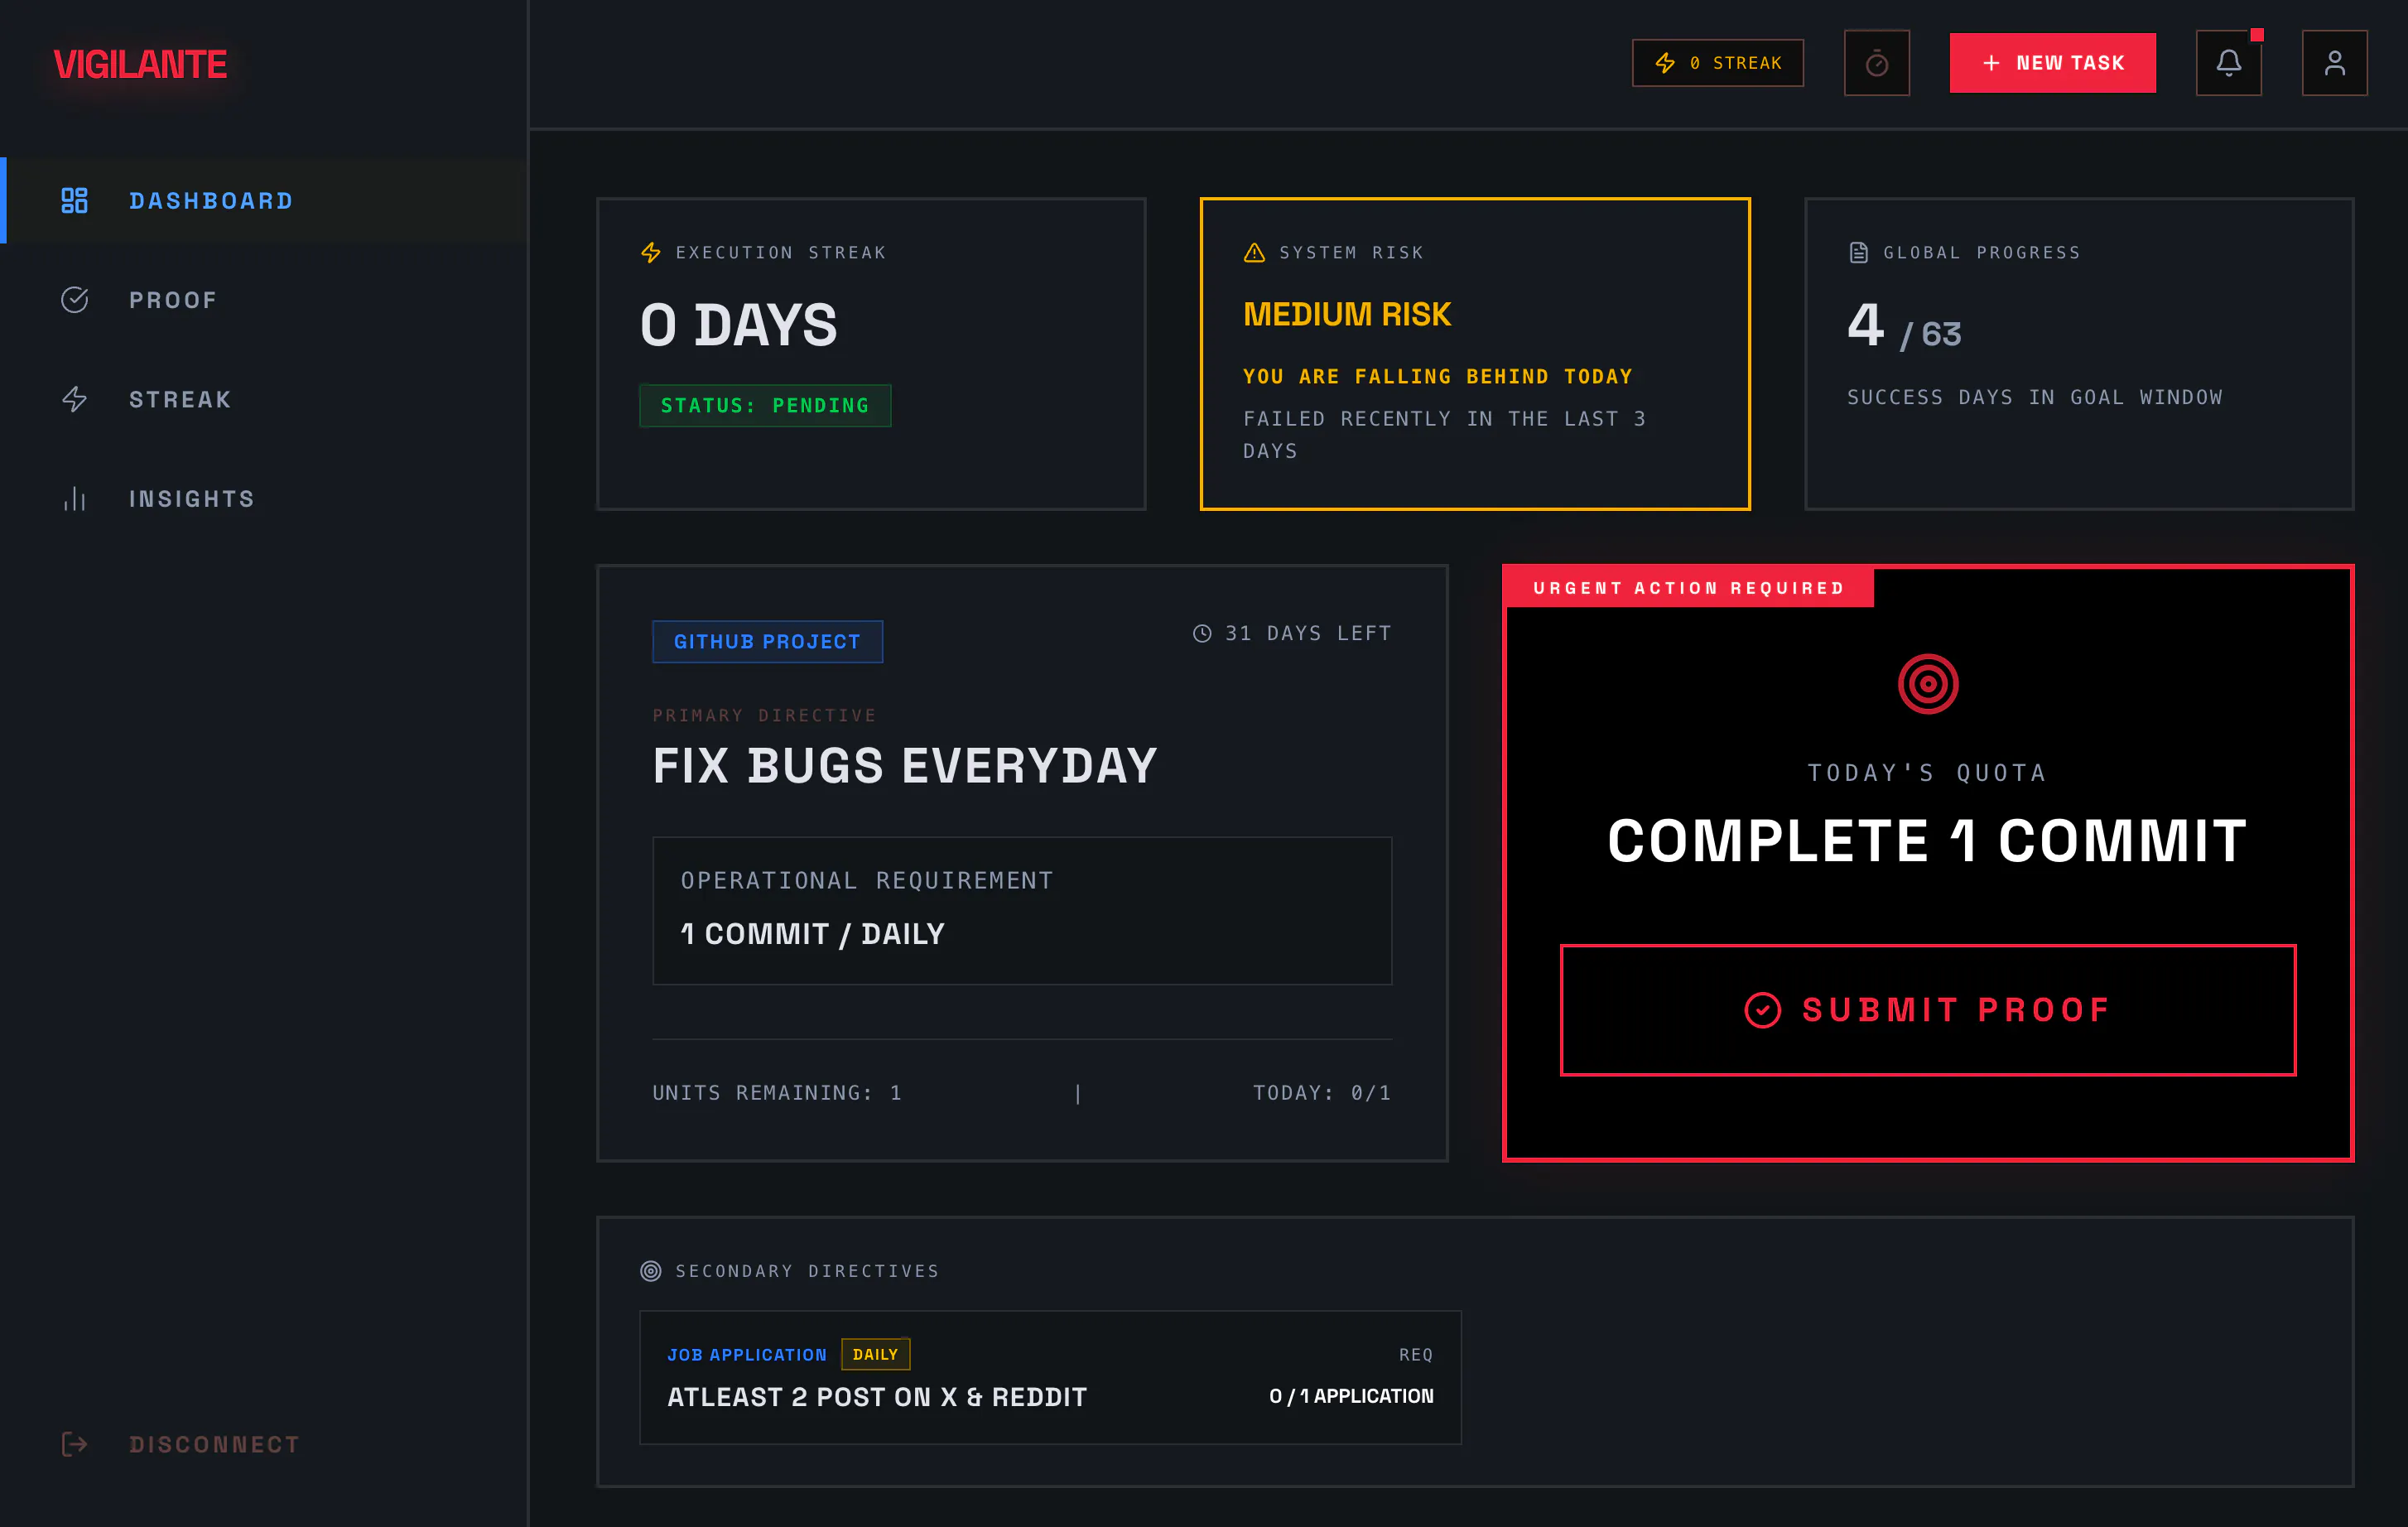The width and height of the screenshot is (2408, 1527).
Task: Click the Dashboard grid icon
Action: [x=75, y=201]
